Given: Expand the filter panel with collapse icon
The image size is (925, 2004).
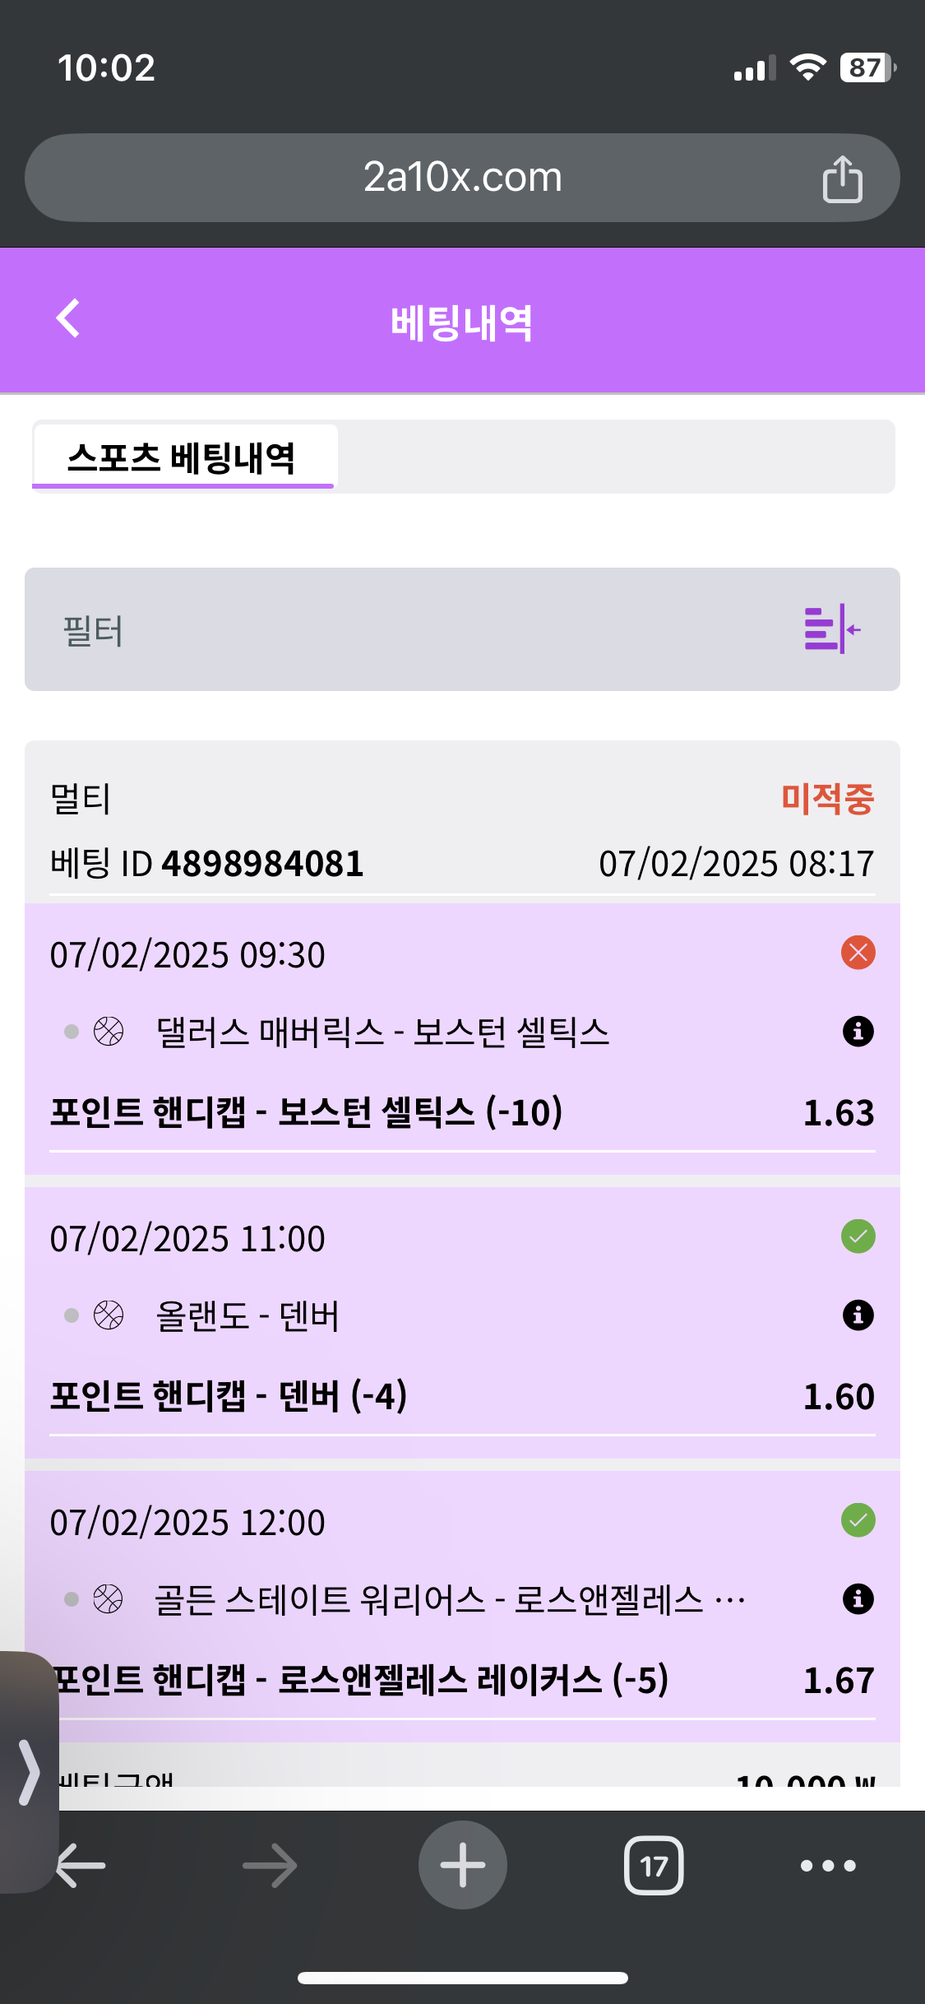Looking at the screenshot, I should tap(832, 629).
